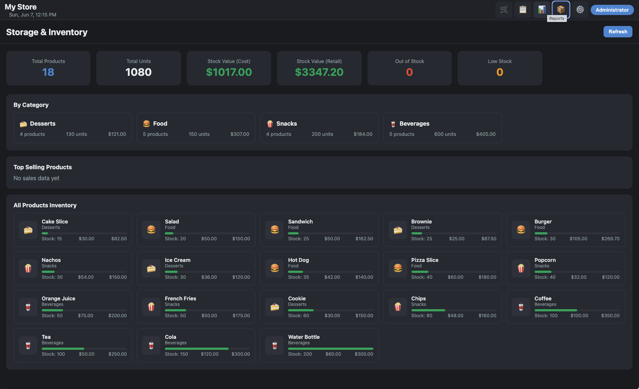
Task: Click the Cake Slice product thumbnail
Action: coord(28,230)
